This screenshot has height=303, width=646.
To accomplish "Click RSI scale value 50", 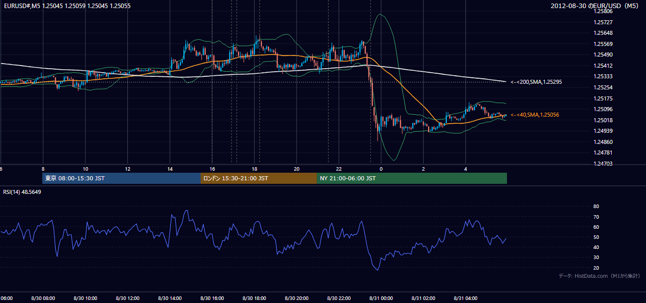I will click(x=596, y=237).
